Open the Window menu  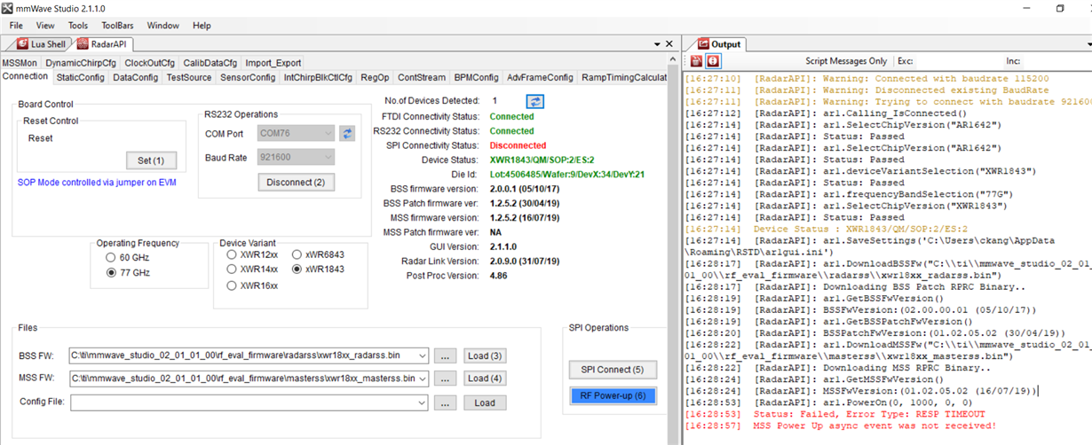(x=162, y=26)
